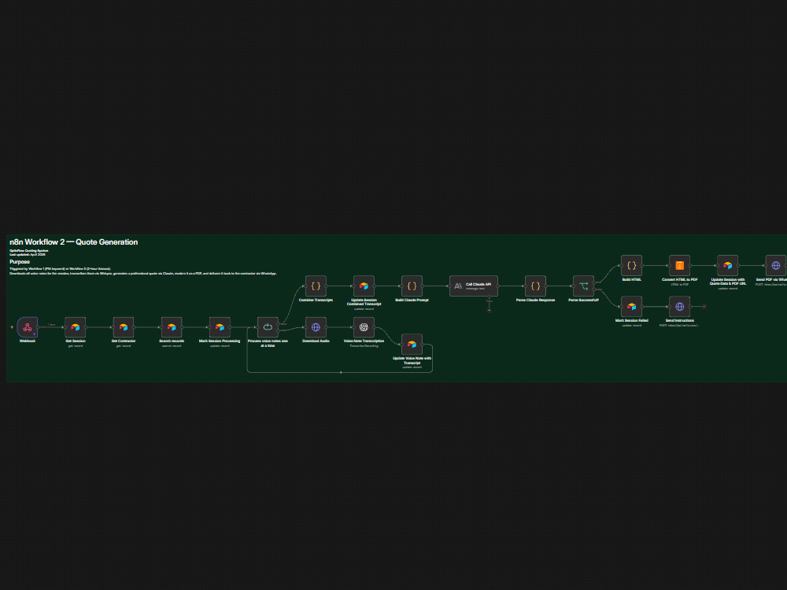Click the '1 item' label after Webhook
Image resolution: width=787 pixels, height=590 pixels.
(51, 325)
